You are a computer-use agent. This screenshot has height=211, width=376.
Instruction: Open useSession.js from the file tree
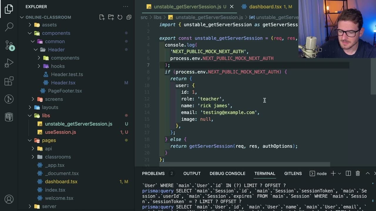(x=61, y=132)
